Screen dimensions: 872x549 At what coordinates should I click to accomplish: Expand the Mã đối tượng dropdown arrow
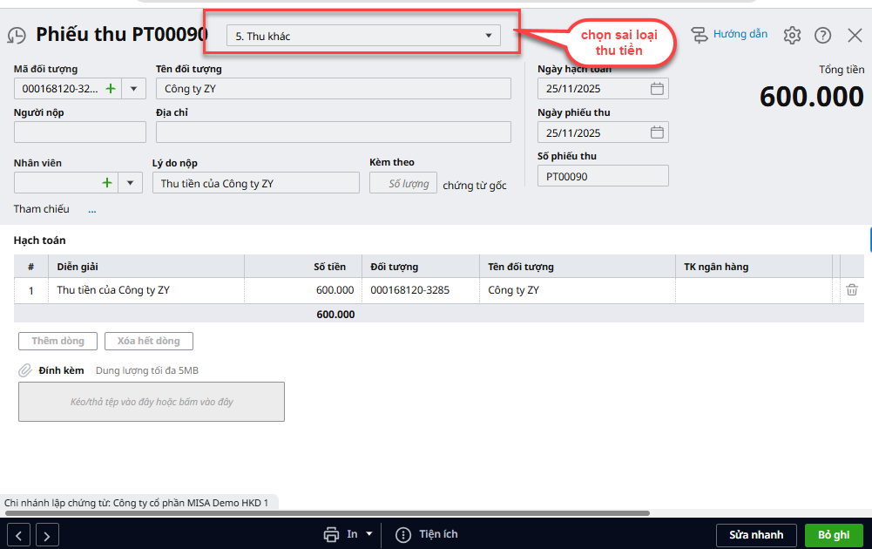point(134,89)
